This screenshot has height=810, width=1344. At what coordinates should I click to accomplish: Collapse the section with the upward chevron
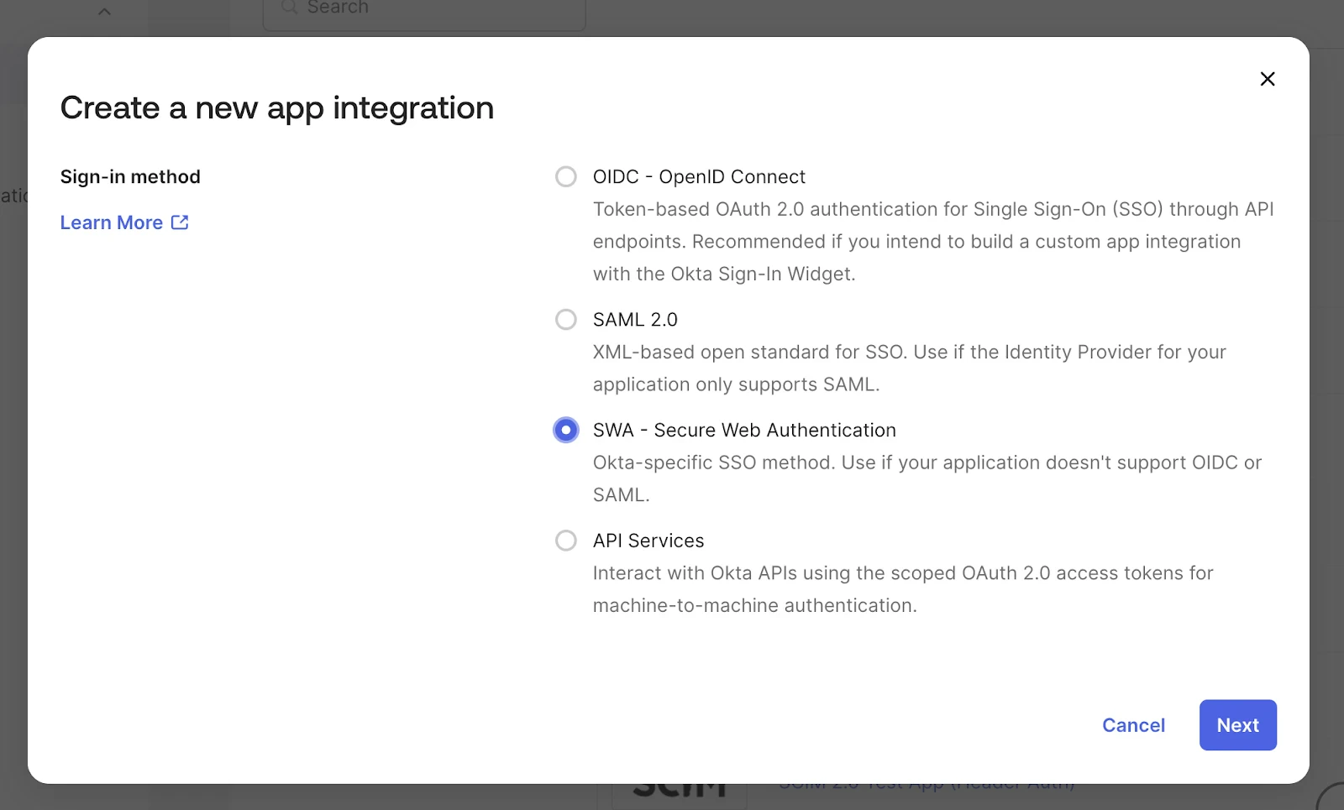point(103,11)
